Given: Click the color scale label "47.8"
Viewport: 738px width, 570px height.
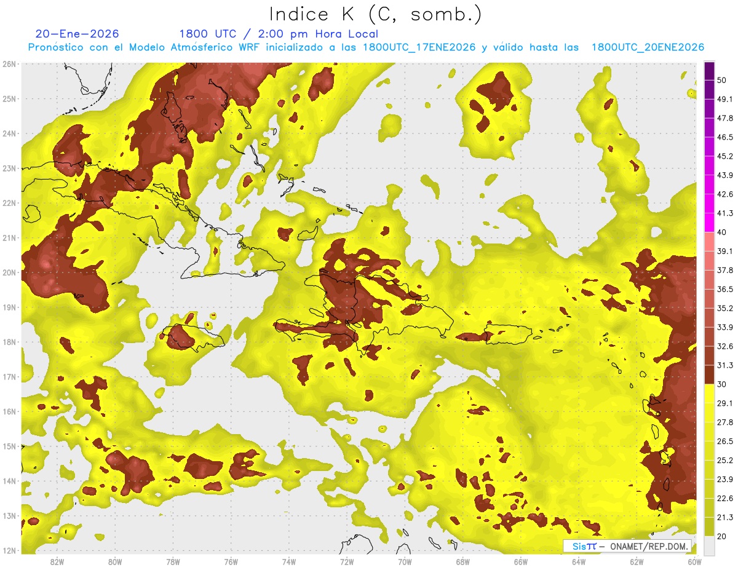Looking at the screenshot, I should [x=724, y=118].
